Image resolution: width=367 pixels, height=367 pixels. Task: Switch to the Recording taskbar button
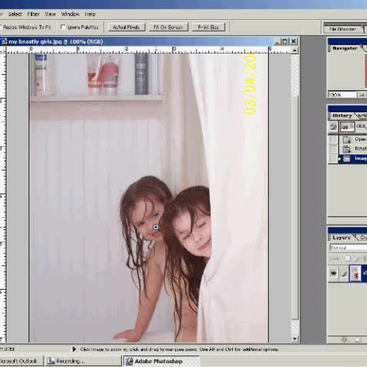[x=83, y=361]
